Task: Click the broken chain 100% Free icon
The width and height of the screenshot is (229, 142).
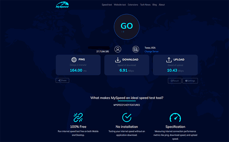Action: point(78,117)
